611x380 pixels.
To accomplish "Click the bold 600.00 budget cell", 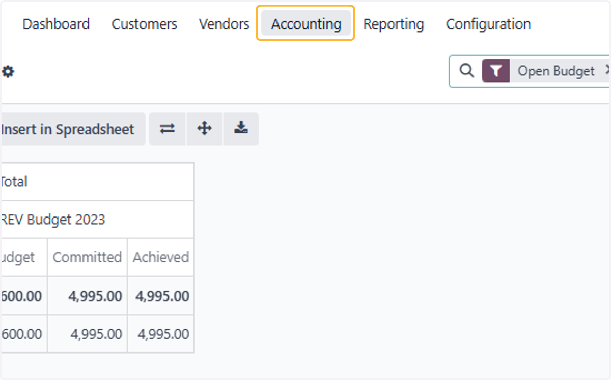I will tap(24, 296).
